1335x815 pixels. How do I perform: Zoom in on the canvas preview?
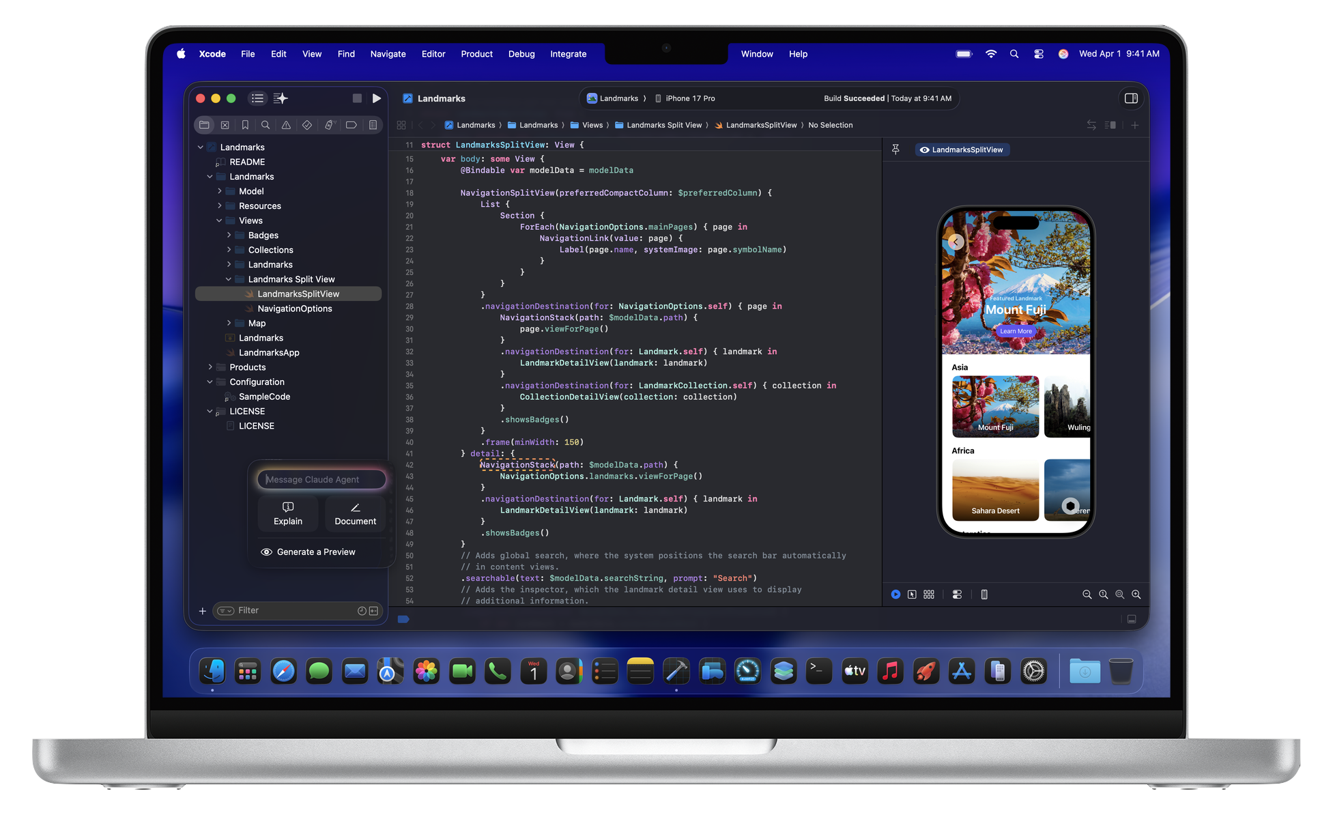pyautogui.click(x=1136, y=594)
